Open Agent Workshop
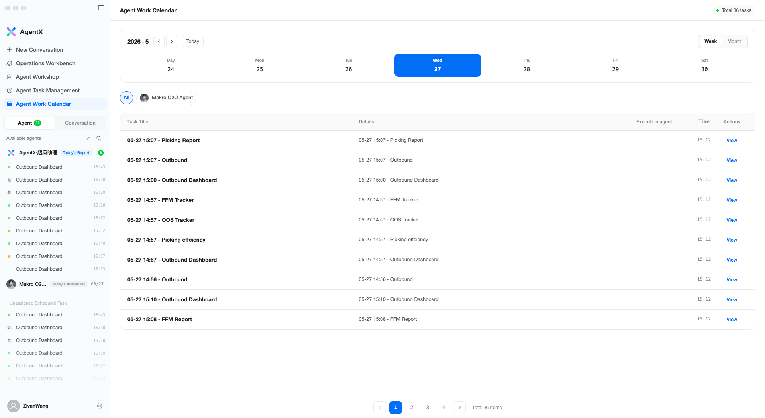Viewport: 765px width, 418px height. (x=55, y=77)
